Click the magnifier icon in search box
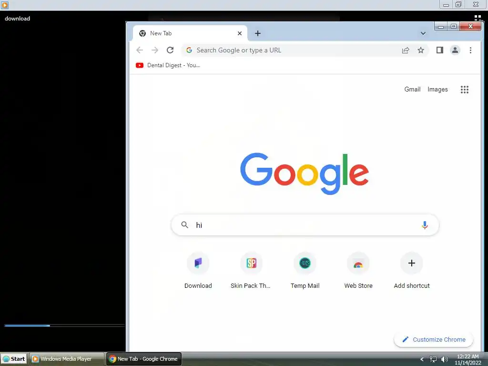 click(184, 225)
